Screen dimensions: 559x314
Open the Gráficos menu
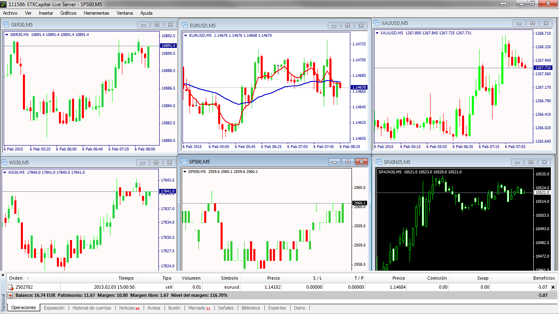(x=68, y=13)
